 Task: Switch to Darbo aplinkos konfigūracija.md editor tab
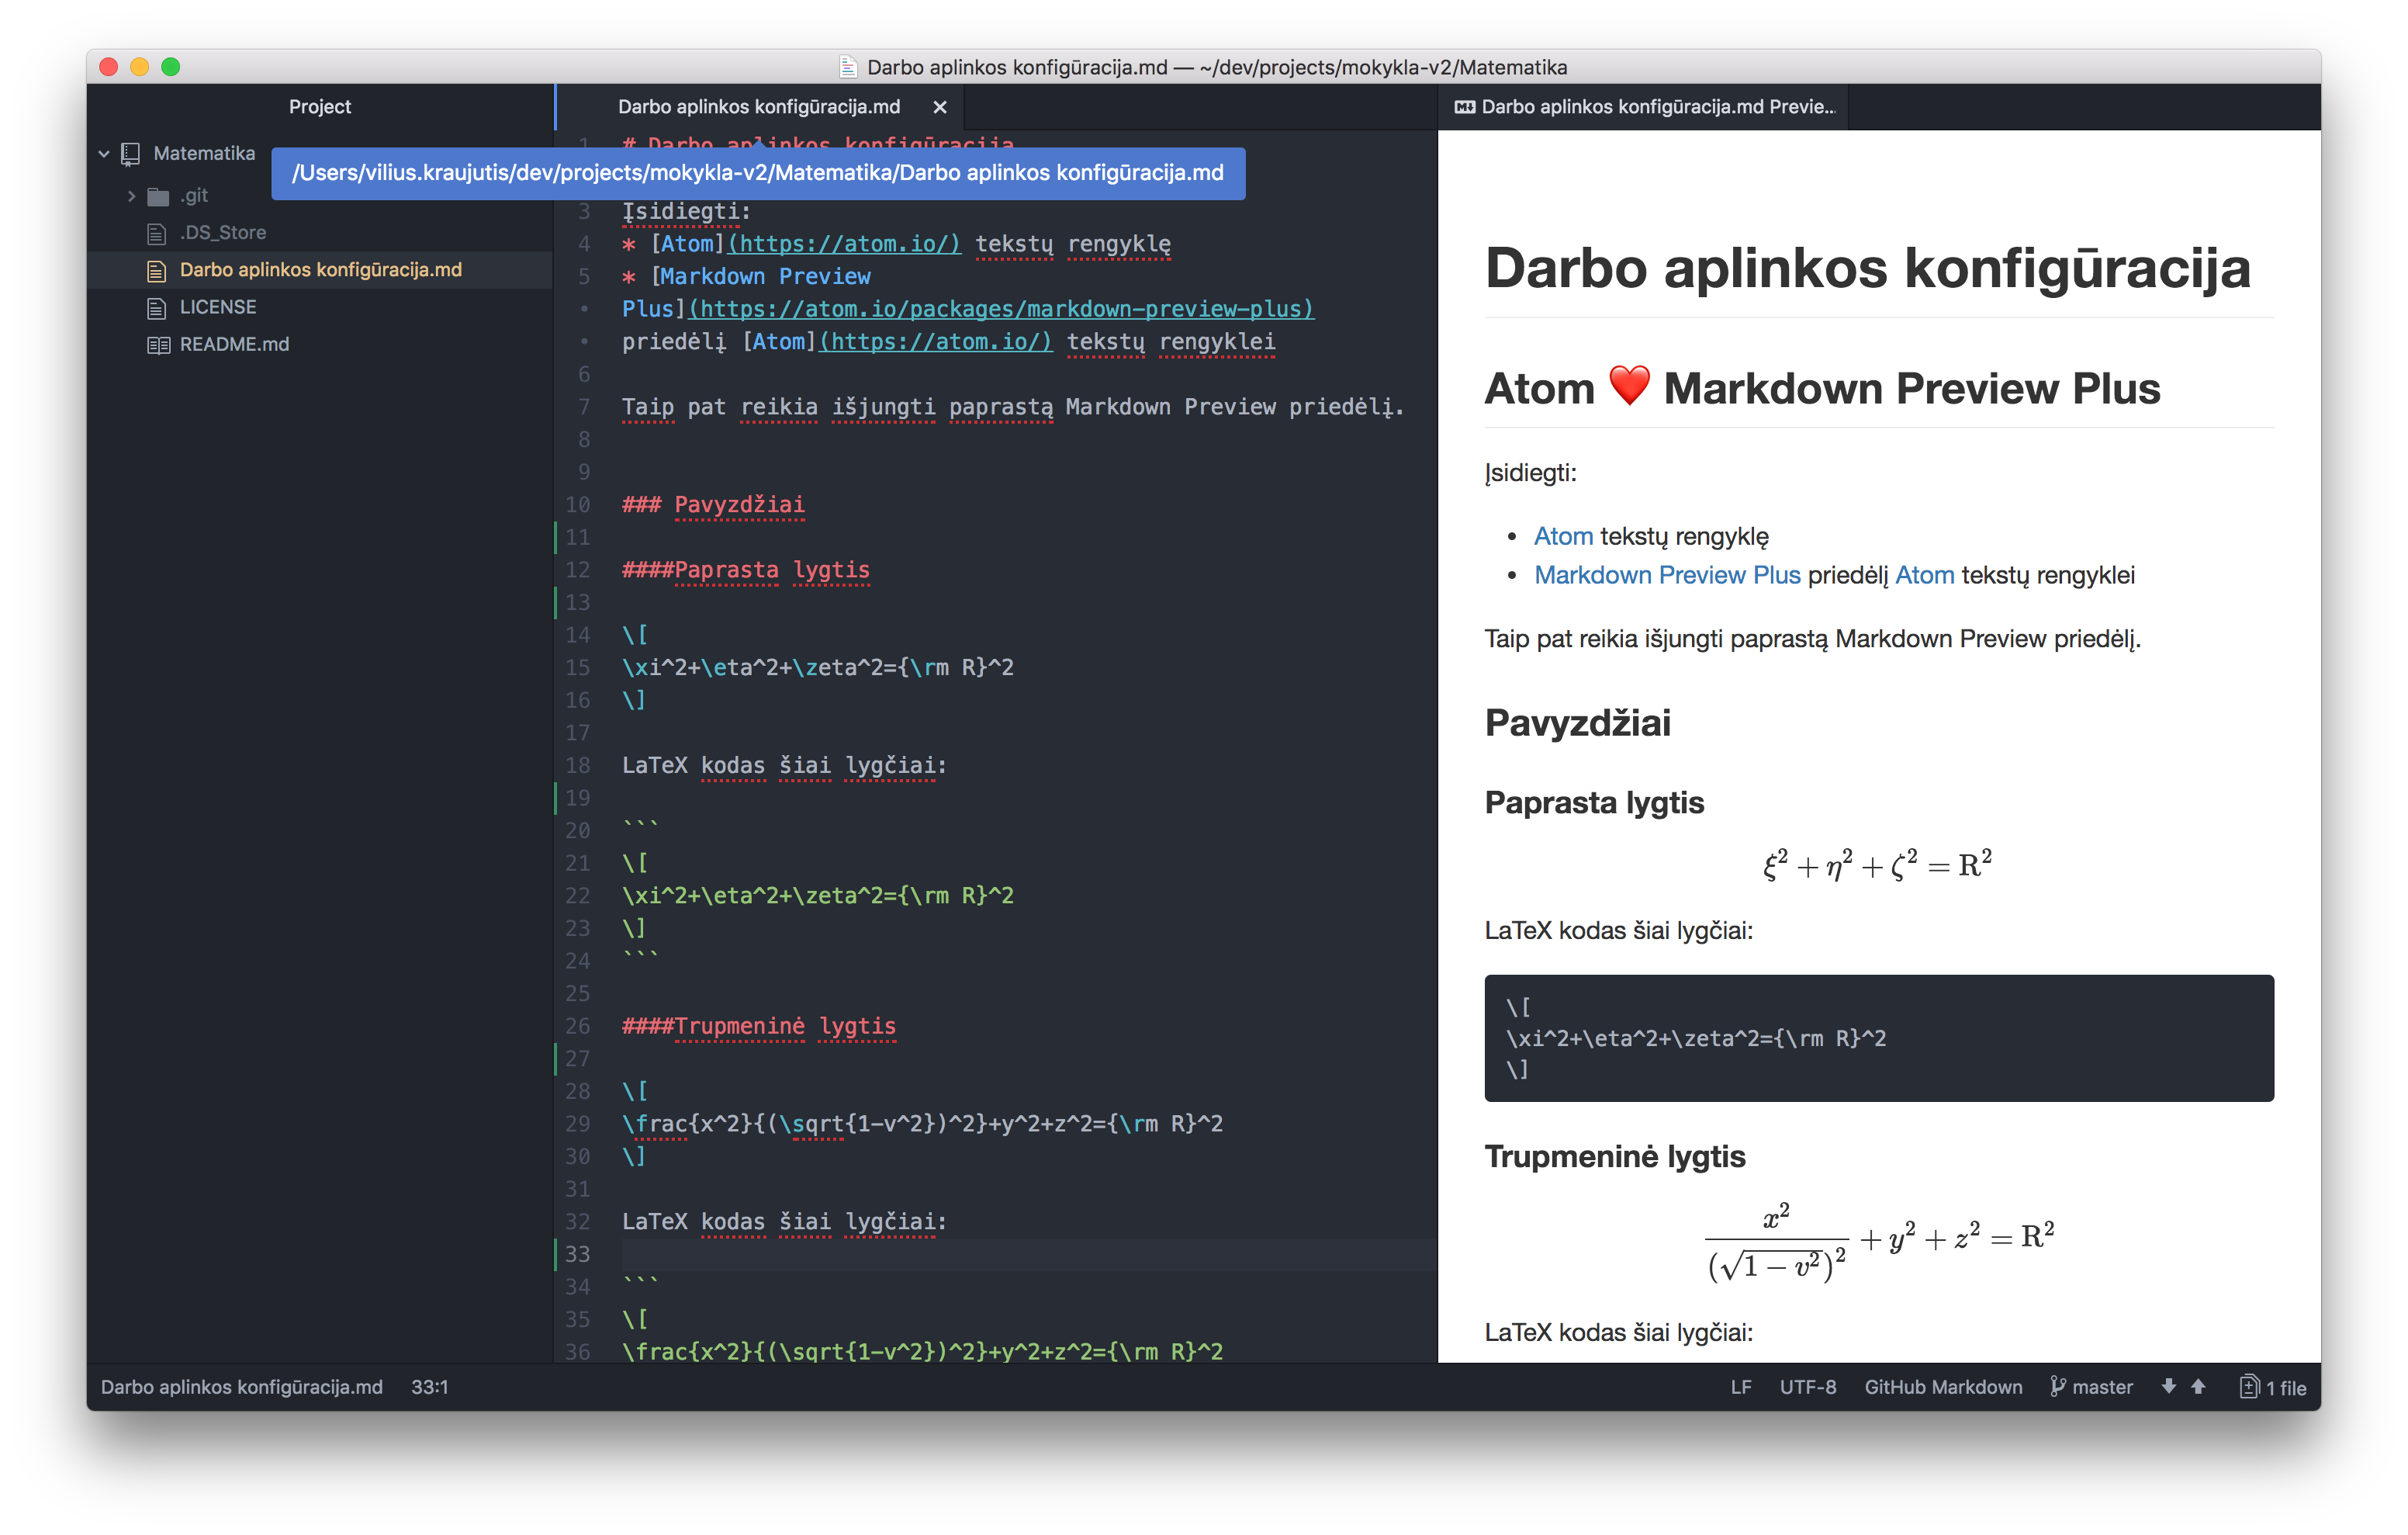pos(759,107)
